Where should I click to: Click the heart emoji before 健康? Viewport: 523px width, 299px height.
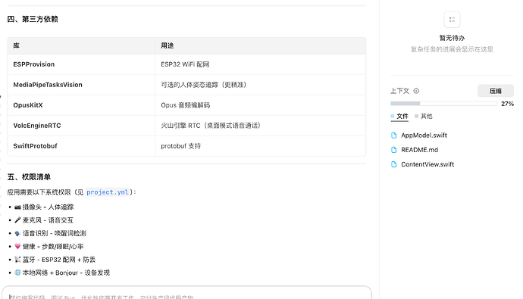[17, 247]
